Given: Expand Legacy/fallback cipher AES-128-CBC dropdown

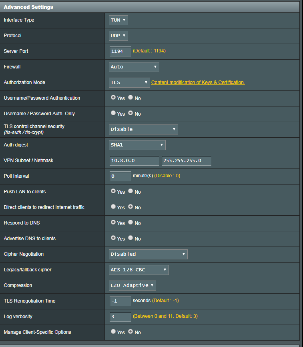Looking at the screenshot, I should point(139,270).
